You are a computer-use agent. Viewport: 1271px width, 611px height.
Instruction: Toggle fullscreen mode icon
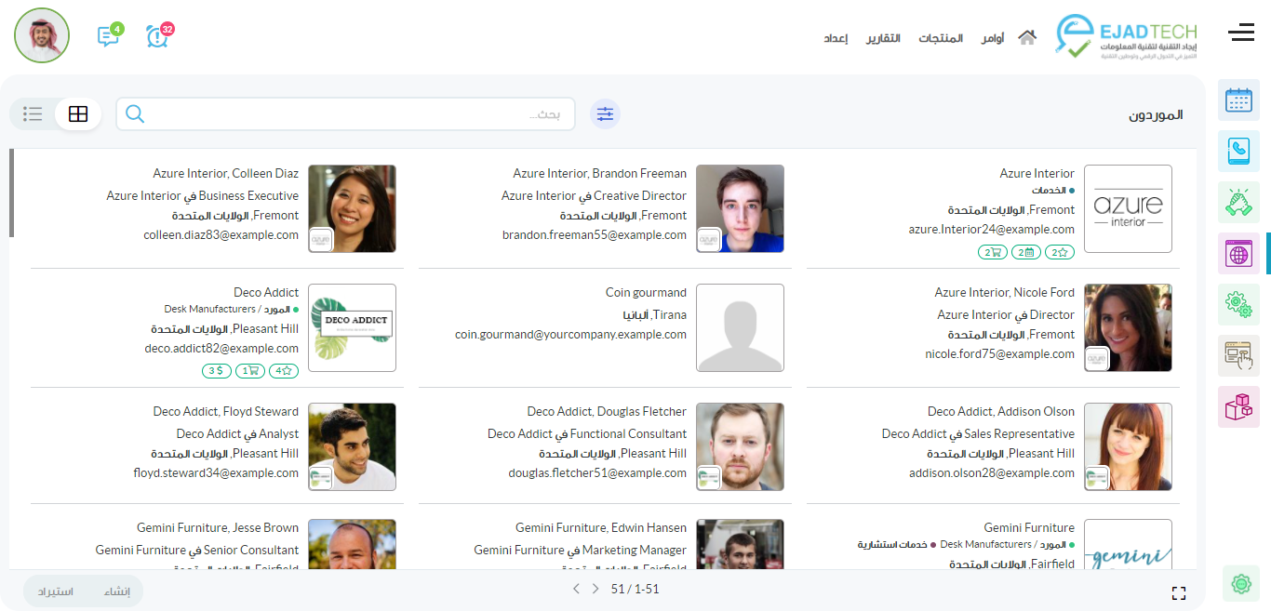click(1179, 593)
